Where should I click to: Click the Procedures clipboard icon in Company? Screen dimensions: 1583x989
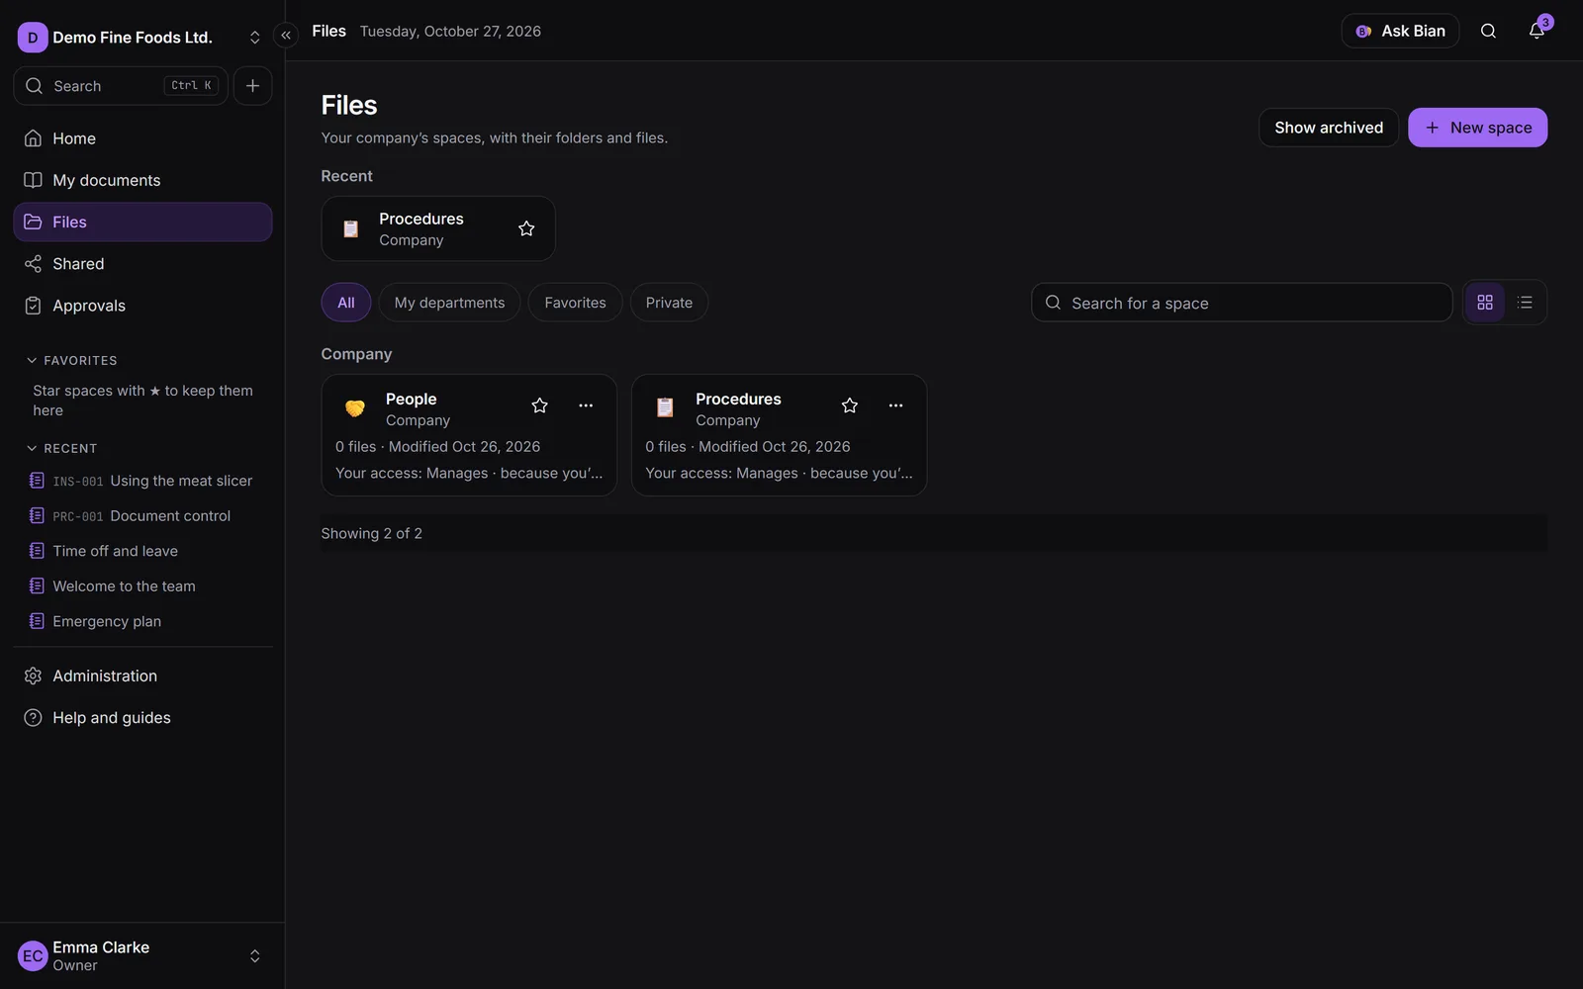[665, 407]
